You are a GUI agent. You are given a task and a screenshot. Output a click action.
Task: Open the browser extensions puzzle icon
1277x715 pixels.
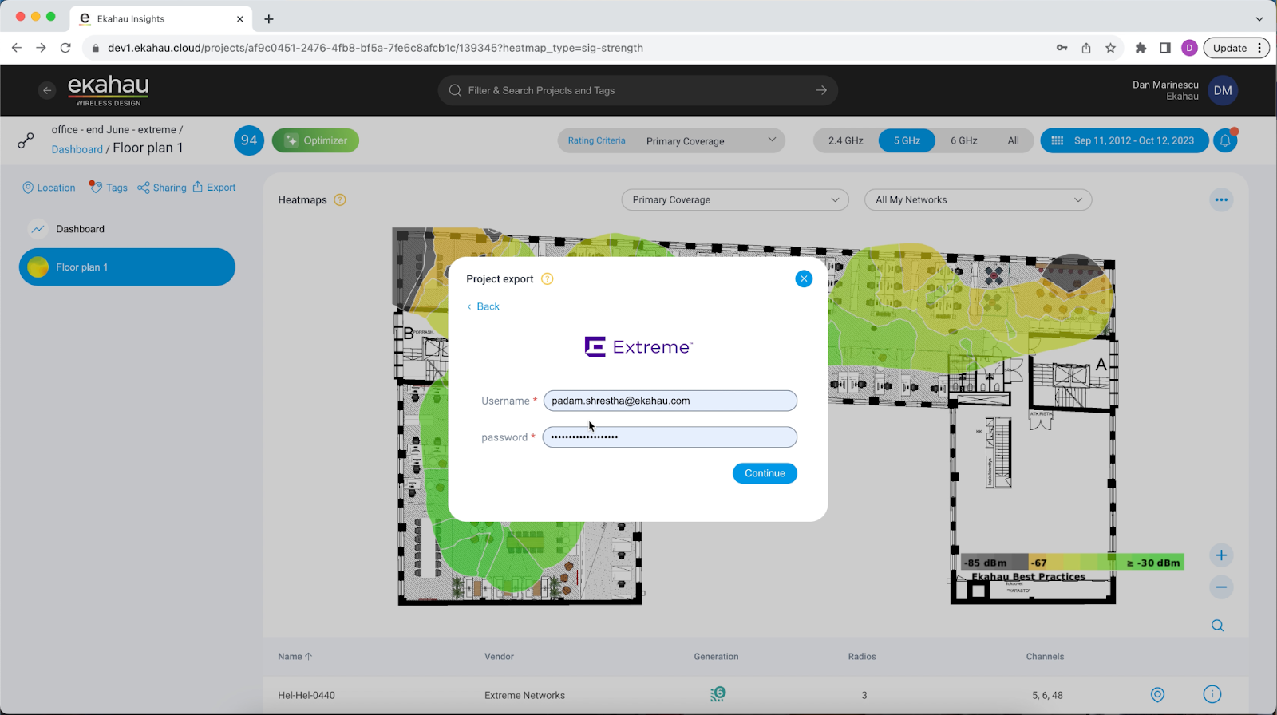pyautogui.click(x=1141, y=48)
